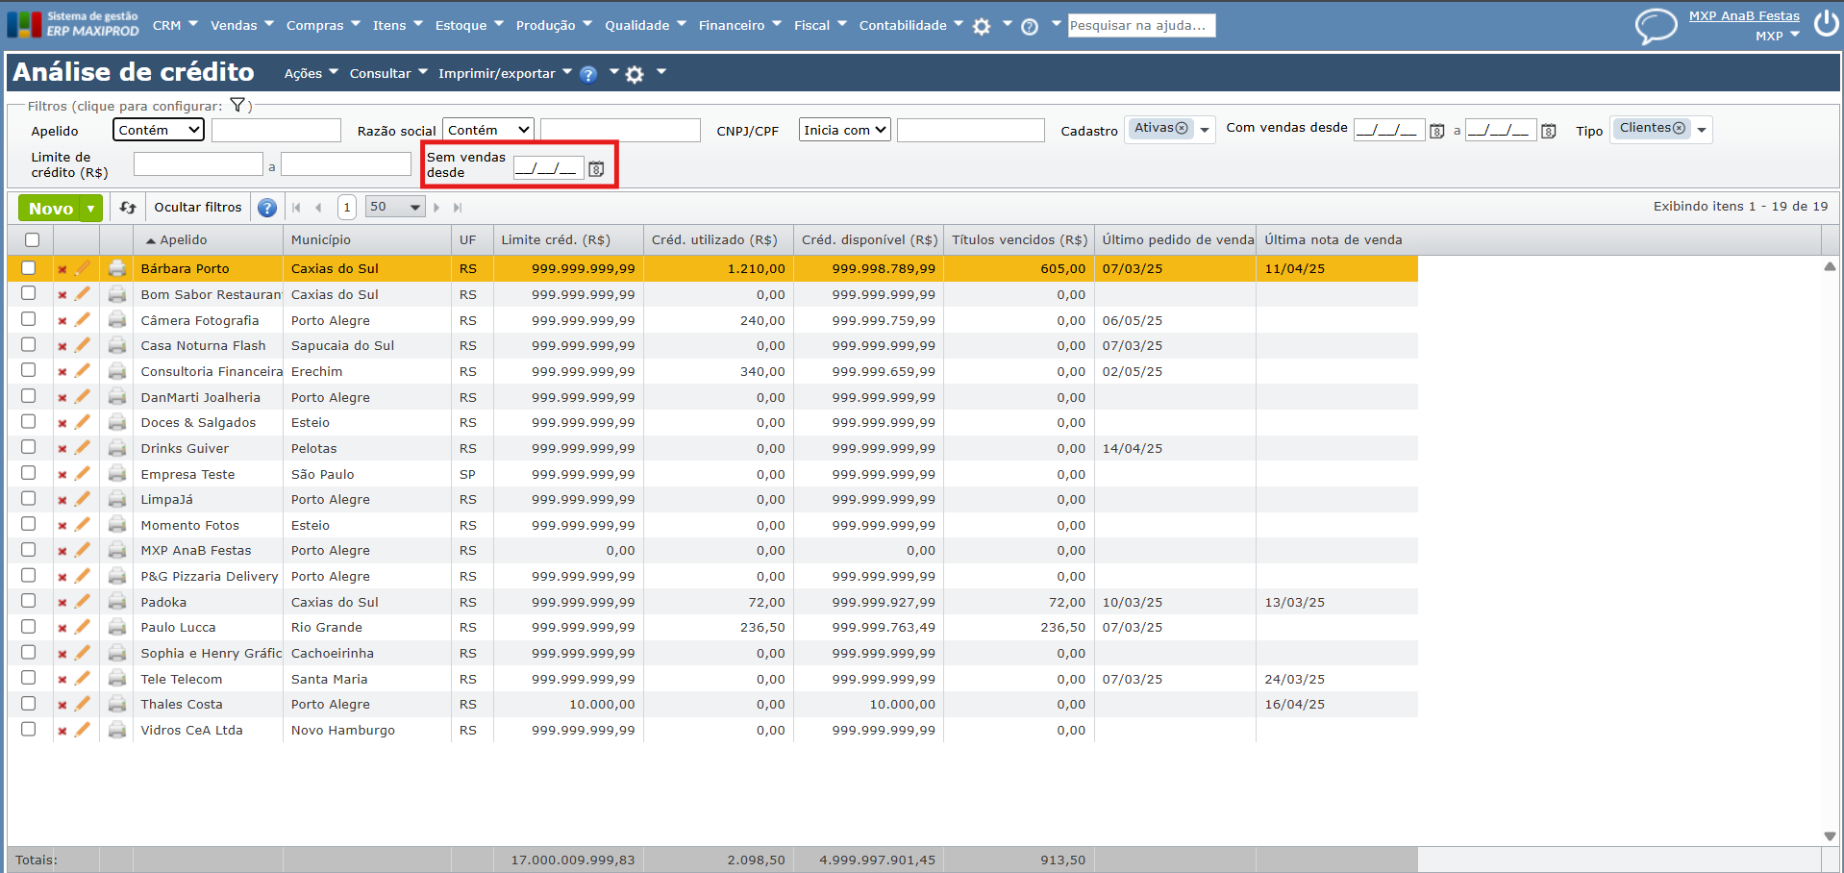Check the box for Bom Sabor Restaurante
Image resolution: width=1844 pixels, height=873 pixels.
pos(29,293)
